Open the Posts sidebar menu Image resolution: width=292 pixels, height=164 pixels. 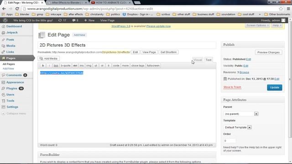point(10,40)
